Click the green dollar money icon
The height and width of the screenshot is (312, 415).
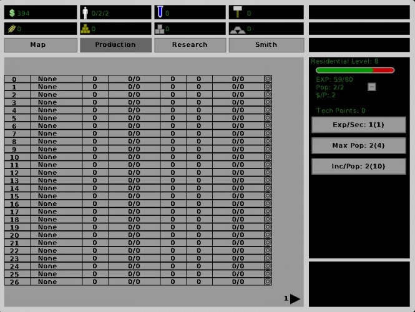pyautogui.click(x=12, y=12)
